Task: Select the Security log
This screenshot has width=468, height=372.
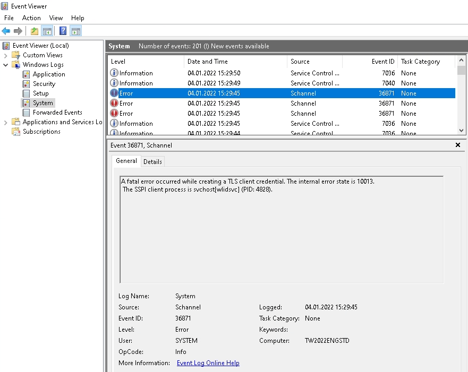Action: tap(44, 83)
